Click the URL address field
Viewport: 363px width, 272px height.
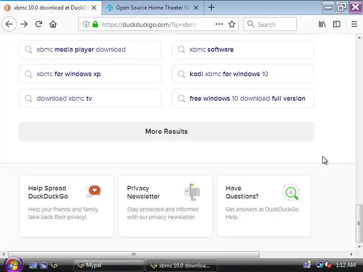pos(149,24)
